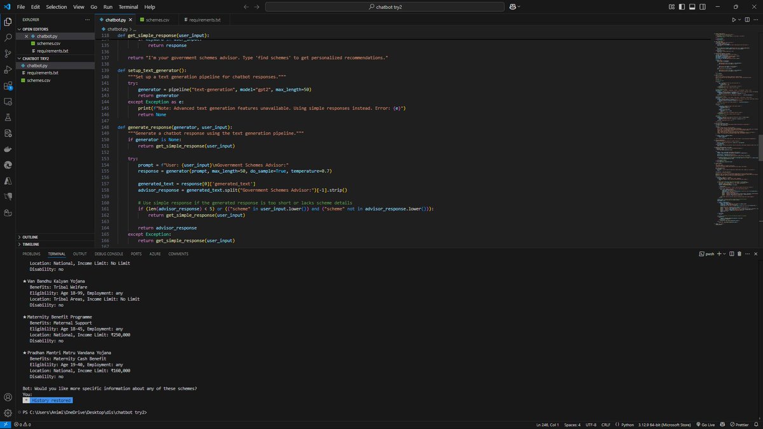The width and height of the screenshot is (763, 429).
Task: Click the Copilot icon in title bar
Action: pos(512,6)
